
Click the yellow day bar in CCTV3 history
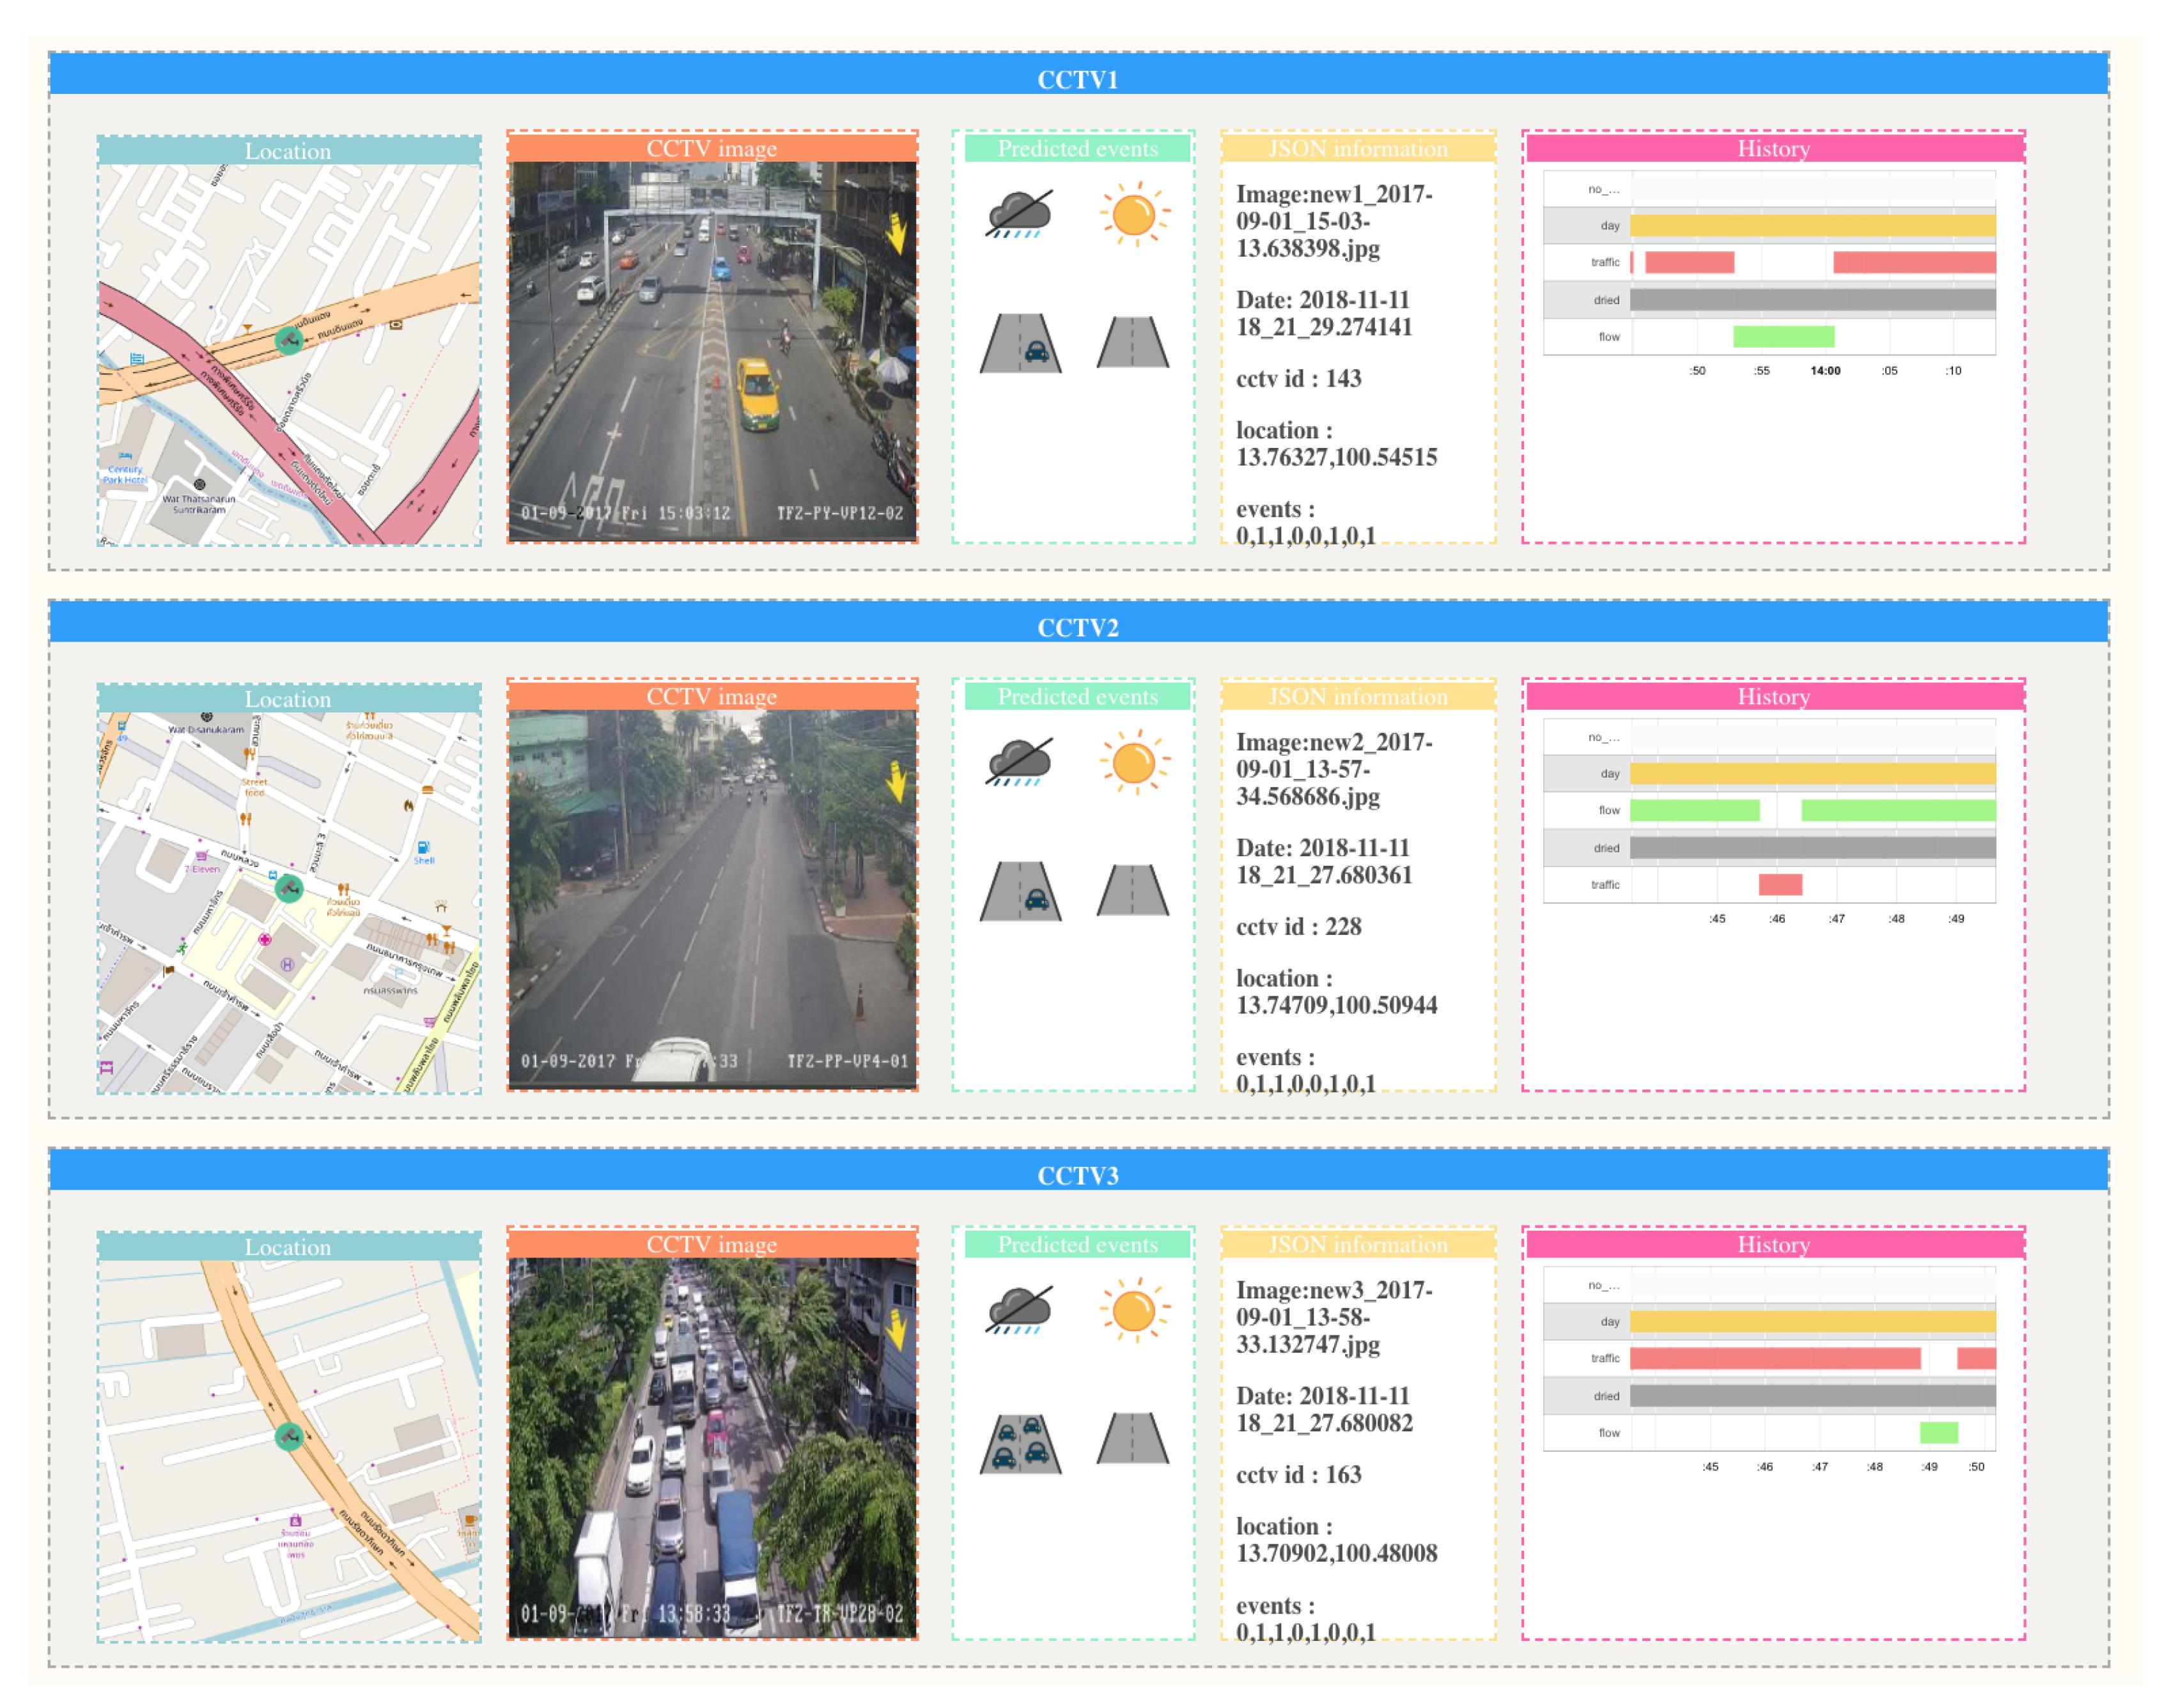tap(1812, 1321)
